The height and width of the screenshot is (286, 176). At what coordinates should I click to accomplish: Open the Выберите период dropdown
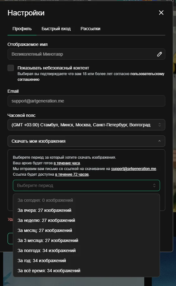(x=86, y=185)
